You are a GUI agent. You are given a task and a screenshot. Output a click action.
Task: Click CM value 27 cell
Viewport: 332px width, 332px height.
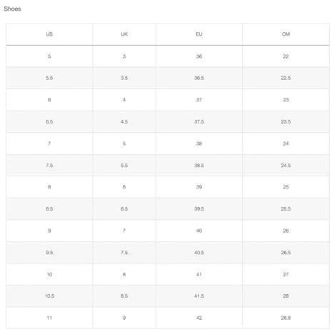click(286, 274)
